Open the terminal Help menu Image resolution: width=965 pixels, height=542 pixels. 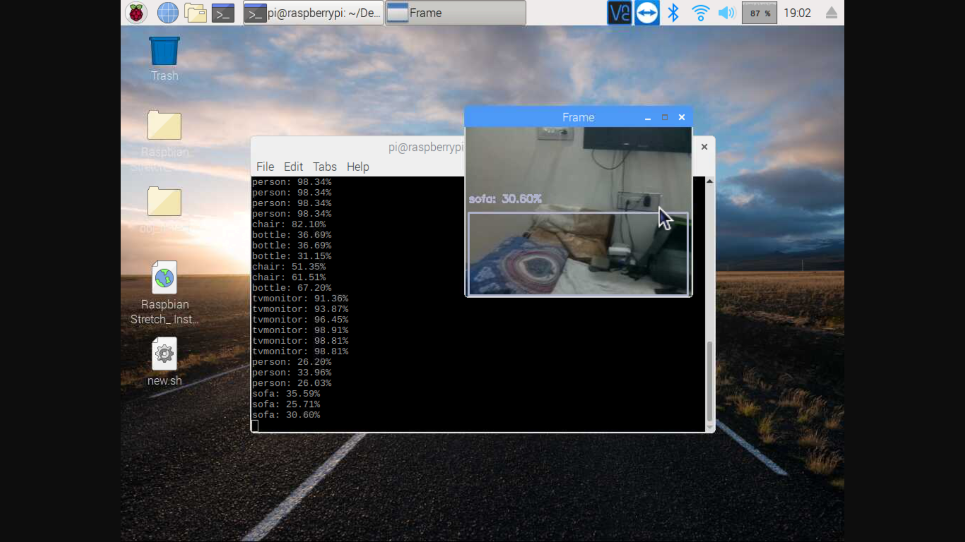click(x=357, y=167)
